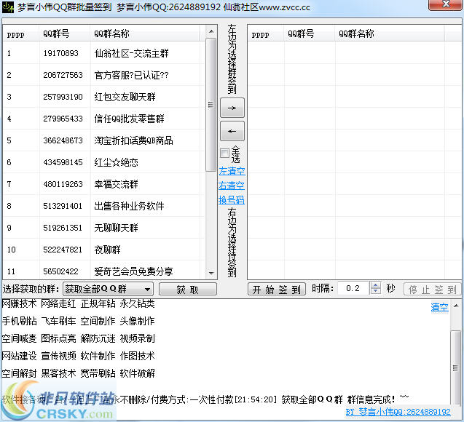Click the 右清空 link

tap(232, 186)
